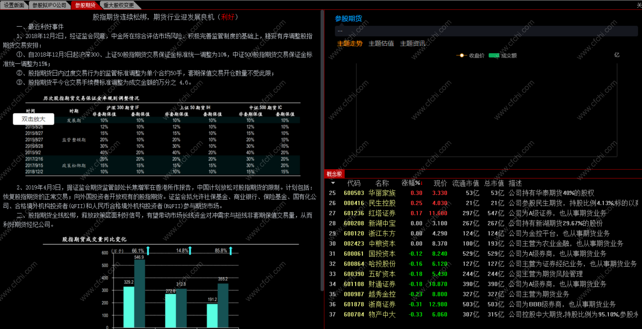Sort by 代码 column header
642x329 pixels.
tap(354, 183)
